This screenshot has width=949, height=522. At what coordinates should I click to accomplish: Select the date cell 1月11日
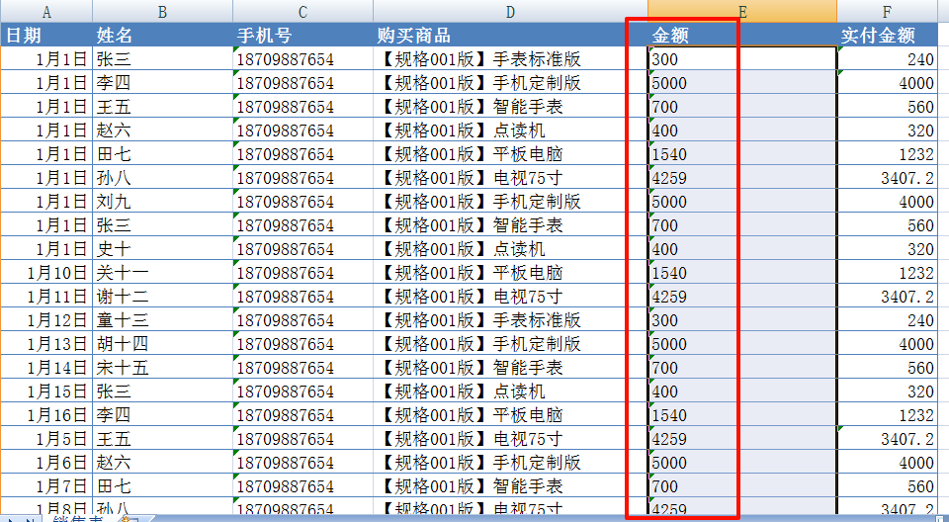[46, 297]
